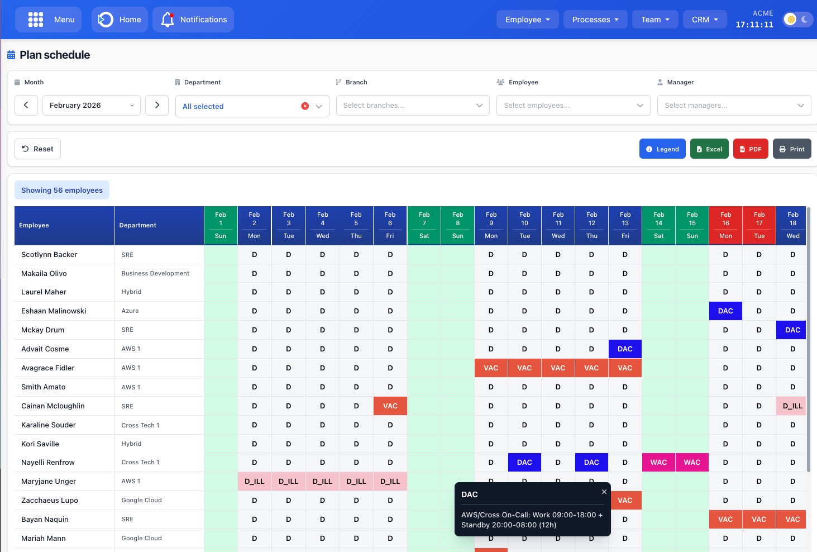Open the Select managers dropdown
The width and height of the screenshot is (817, 552).
(x=734, y=105)
